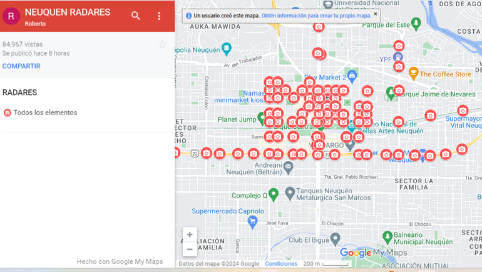Viewport: 482px width, 272px height.
Task: Star this map as favorite
Action: point(163,44)
